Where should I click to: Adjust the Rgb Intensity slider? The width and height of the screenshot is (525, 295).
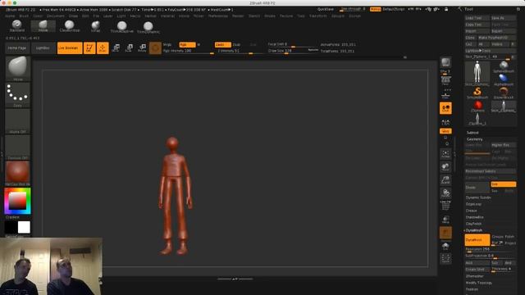click(x=188, y=51)
